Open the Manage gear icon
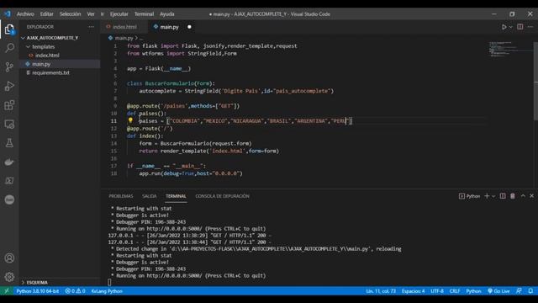Image resolution: width=538 pixels, height=303 pixels. click(x=9, y=277)
